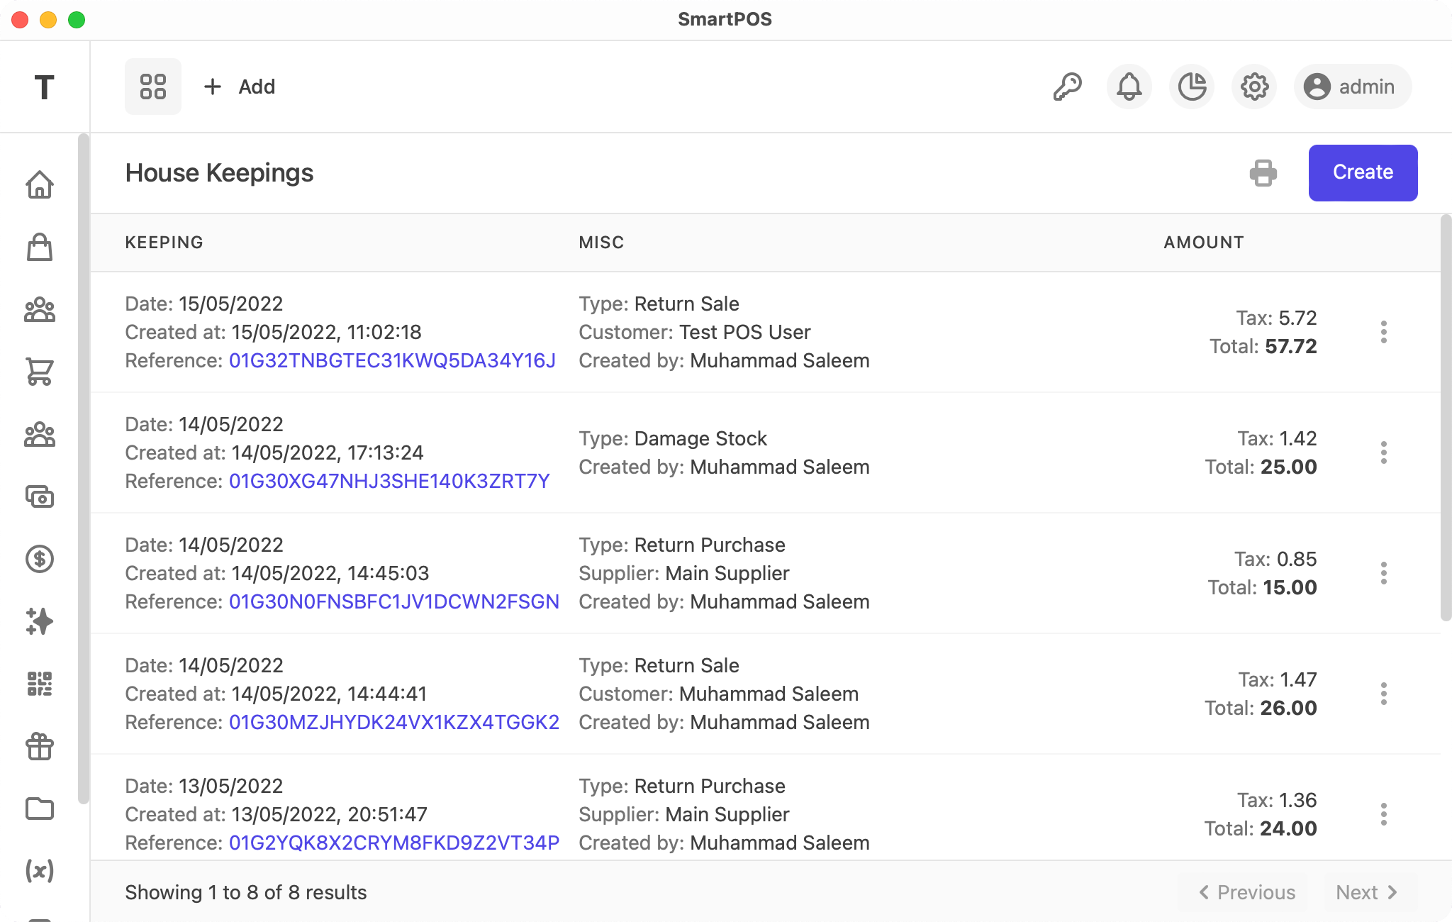1452x922 pixels.
Task: Click the gift box sidebar icon
Action: point(40,746)
